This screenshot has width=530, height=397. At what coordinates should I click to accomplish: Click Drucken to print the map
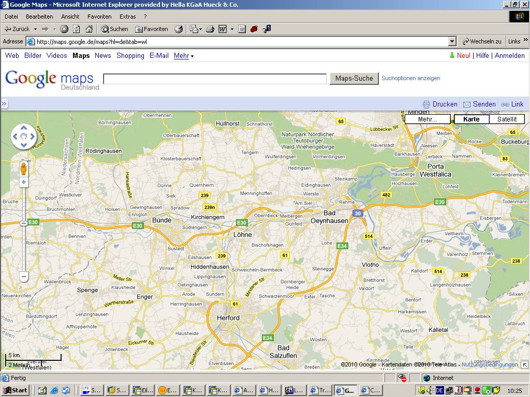point(440,104)
